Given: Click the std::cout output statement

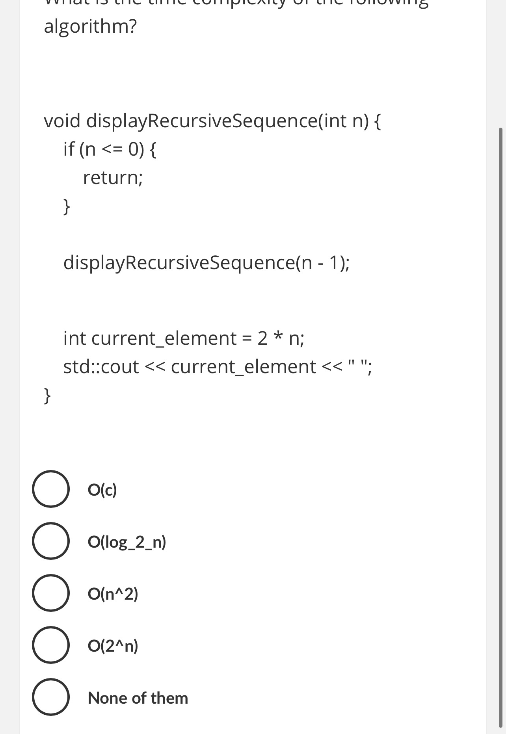Looking at the screenshot, I should click(x=217, y=366).
